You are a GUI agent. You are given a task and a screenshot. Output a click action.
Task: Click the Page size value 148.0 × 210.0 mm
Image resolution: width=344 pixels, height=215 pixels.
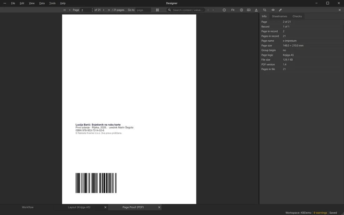293,46
